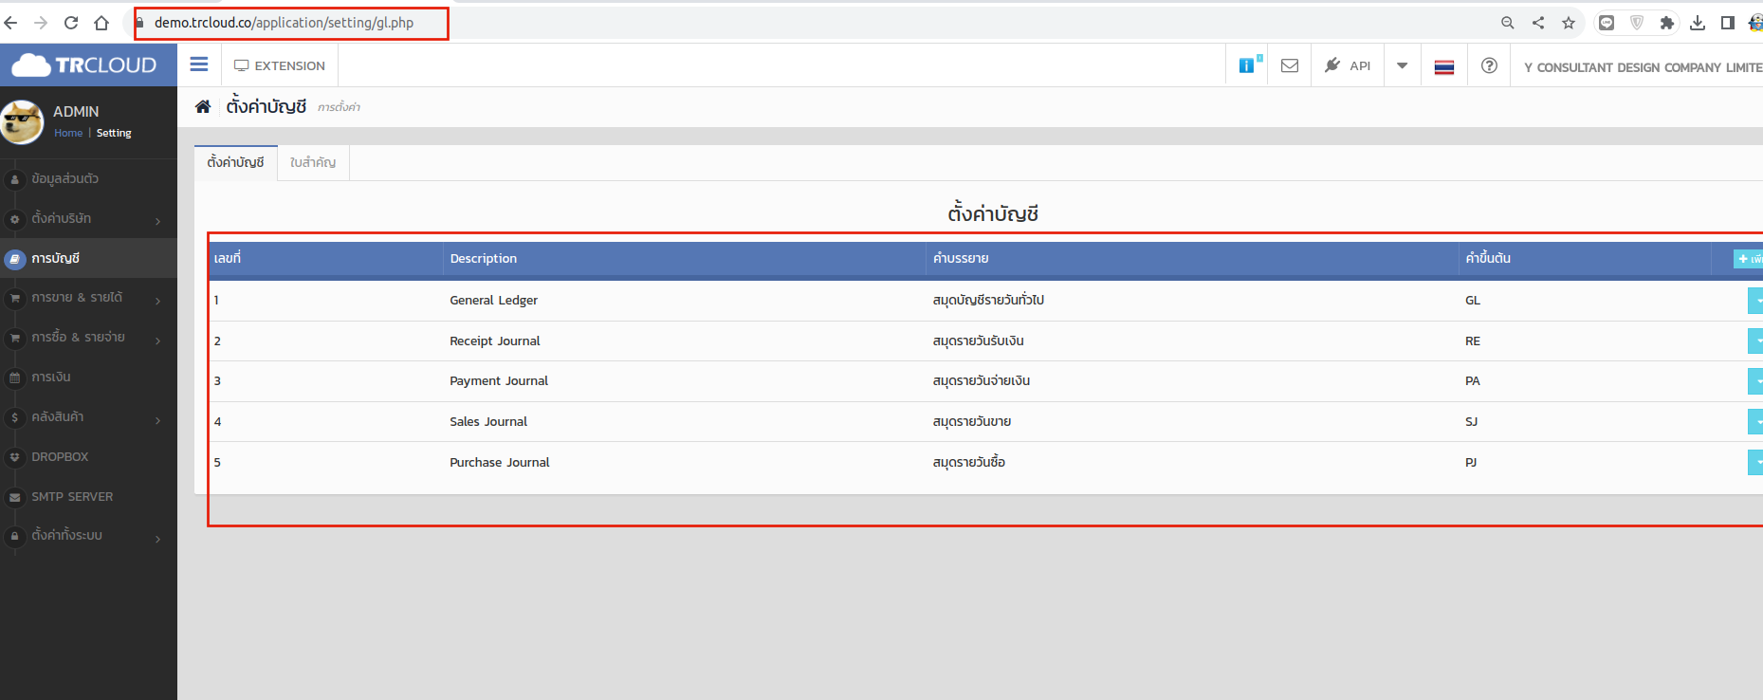This screenshot has width=1763, height=700.
Task: Click the admin avatar image
Action: pyautogui.click(x=22, y=122)
